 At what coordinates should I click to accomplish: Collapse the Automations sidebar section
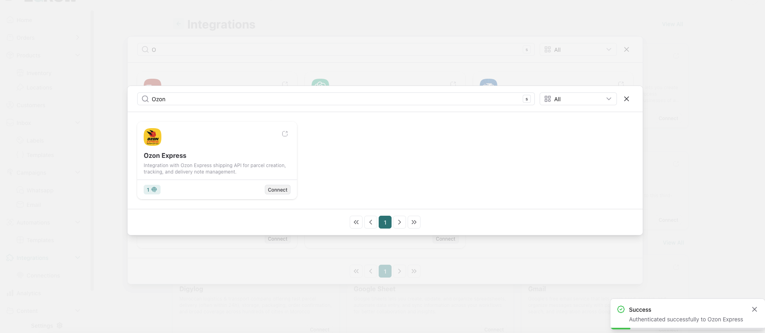click(78, 223)
